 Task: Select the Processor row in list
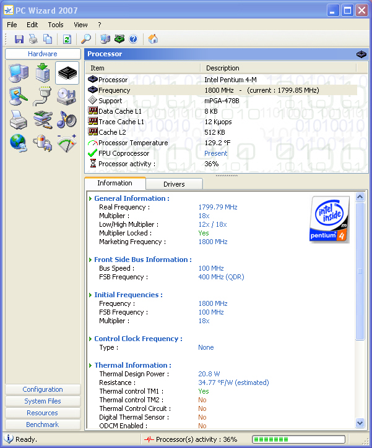click(222, 80)
